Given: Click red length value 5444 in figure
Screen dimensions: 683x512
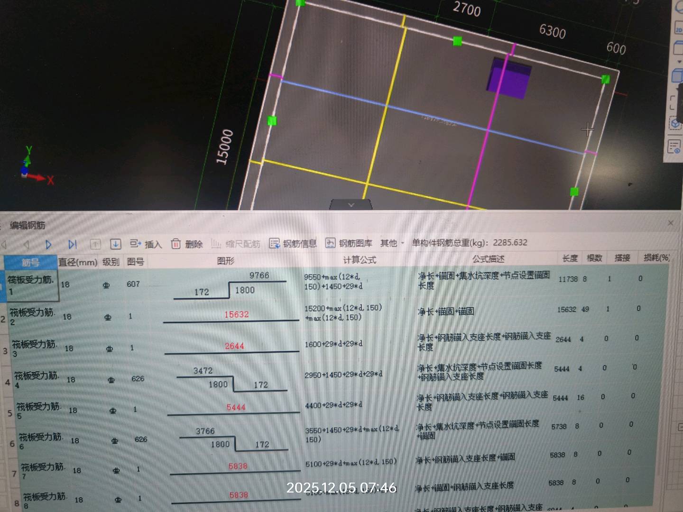Looking at the screenshot, I should click(x=236, y=407).
